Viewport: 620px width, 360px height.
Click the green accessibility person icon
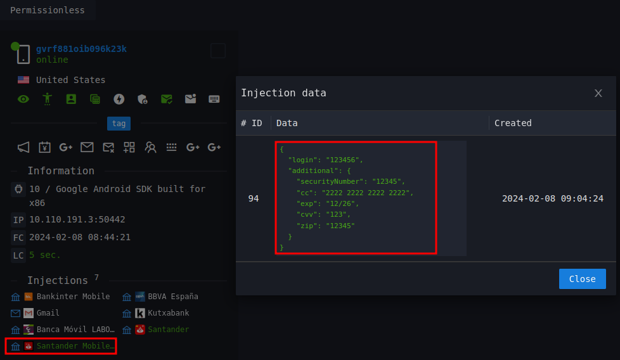pyautogui.click(x=47, y=99)
